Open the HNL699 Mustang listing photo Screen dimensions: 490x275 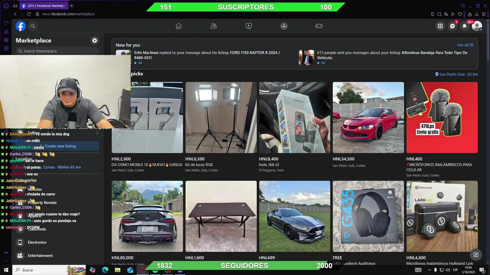pyautogui.click(x=294, y=216)
